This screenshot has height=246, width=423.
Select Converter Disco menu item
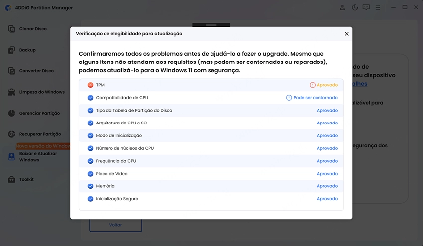(36, 71)
